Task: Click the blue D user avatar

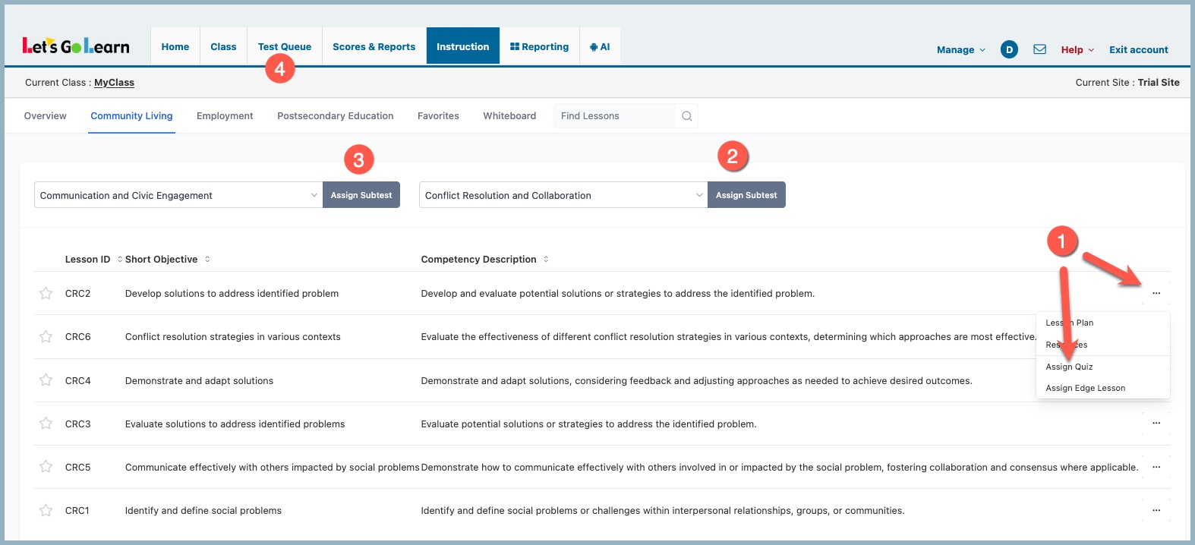Action: click(x=1009, y=49)
